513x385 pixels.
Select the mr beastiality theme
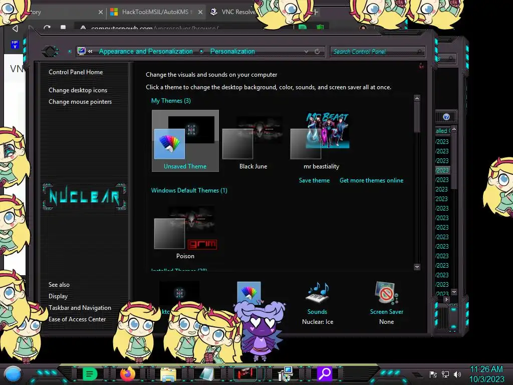pyautogui.click(x=321, y=141)
